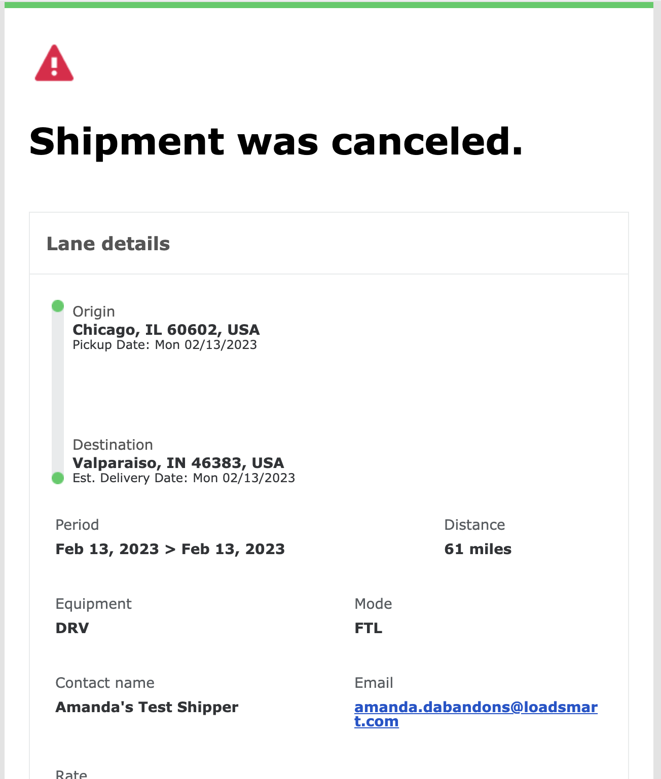The image size is (661, 779).
Task: Click the DRV equipment value
Action: tap(72, 628)
